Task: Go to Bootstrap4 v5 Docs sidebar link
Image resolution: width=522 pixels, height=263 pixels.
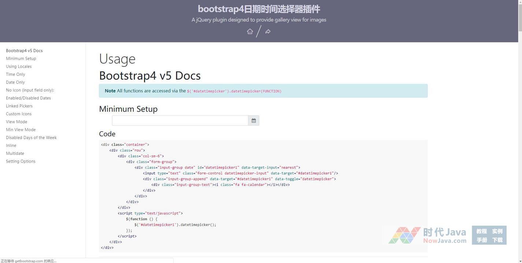Action: point(24,51)
